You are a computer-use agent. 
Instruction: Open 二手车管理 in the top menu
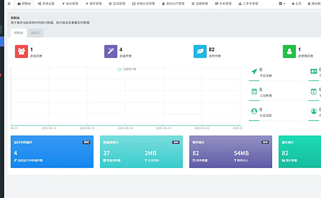[x=248, y=4]
